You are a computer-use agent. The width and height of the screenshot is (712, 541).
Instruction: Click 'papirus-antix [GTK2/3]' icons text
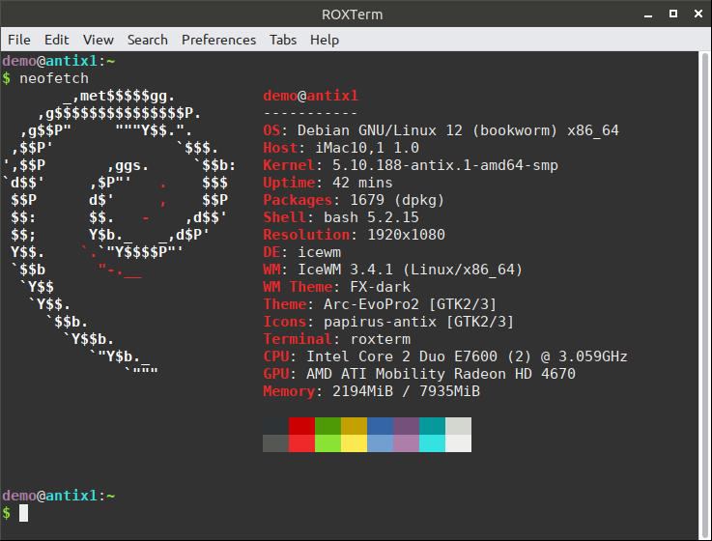tap(418, 322)
